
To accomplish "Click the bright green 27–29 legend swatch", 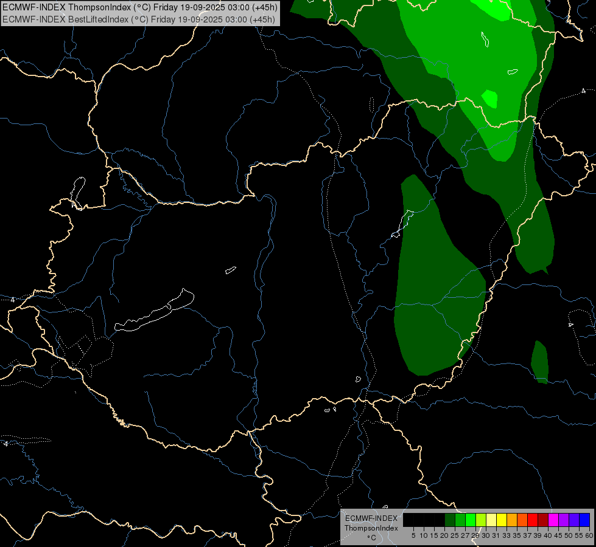I will pyautogui.click(x=471, y=520).
